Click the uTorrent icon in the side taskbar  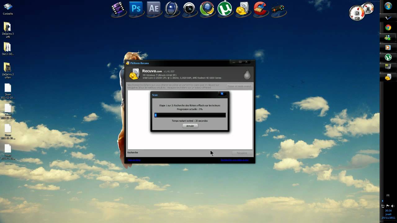click(388, 57)
